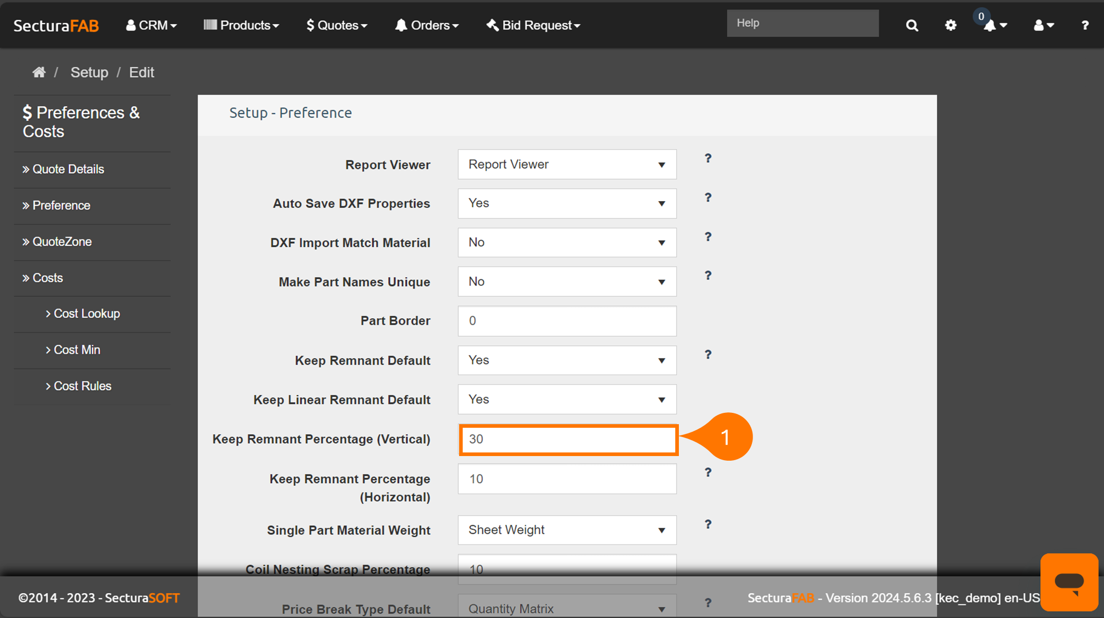Open Quote Details sidebar link
This screenshot has height=618, width=1104.
pyautogui.click(x=68, y=169)
